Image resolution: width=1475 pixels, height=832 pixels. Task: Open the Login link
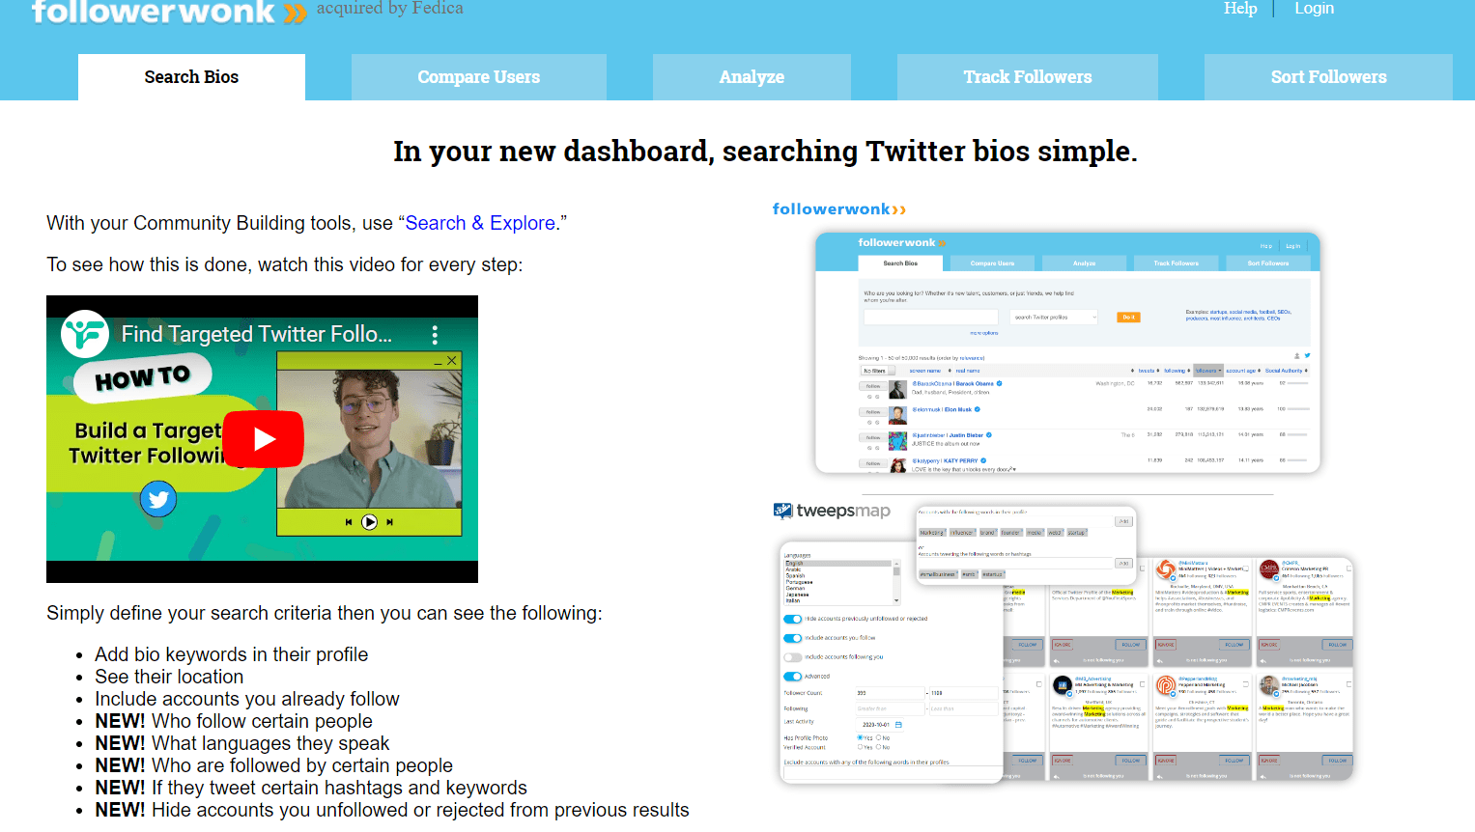point(1314,9)
